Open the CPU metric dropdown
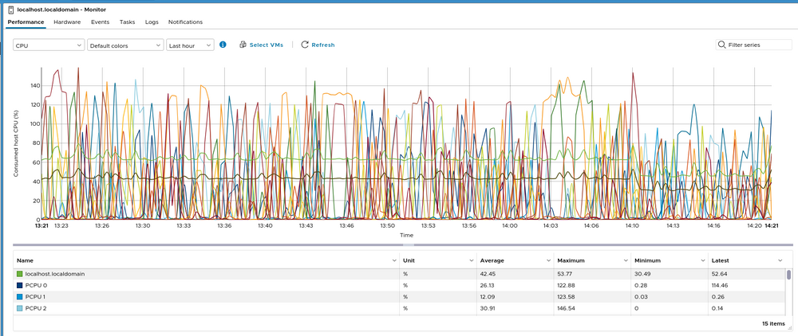This screenshot has height=336, width=798. 49,45
